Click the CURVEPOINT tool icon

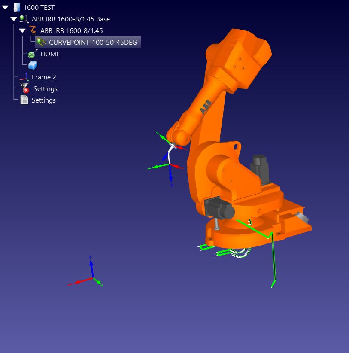coord(41,42)
